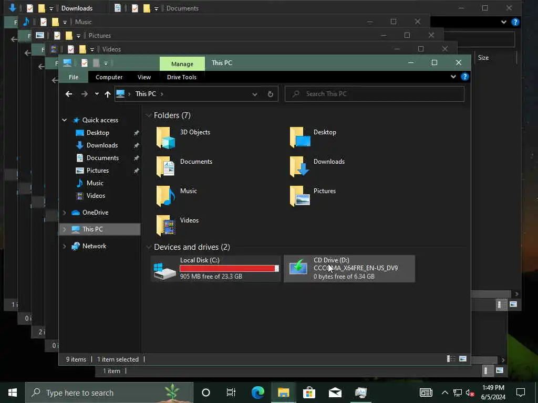The height and width of the screenshot is (403, 538).
Task: Select Pictures in Quick access sidebar
Action: tap(97, 171)
